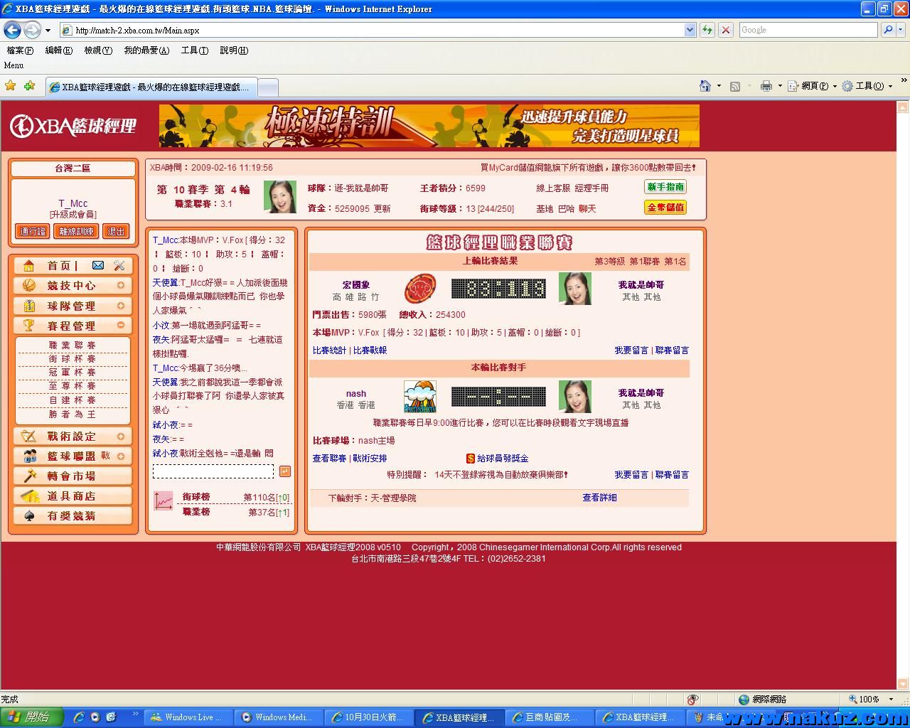Click the ranking chart icon beside 街球榜
Screen dimensions: 910x728
point(164,501)
